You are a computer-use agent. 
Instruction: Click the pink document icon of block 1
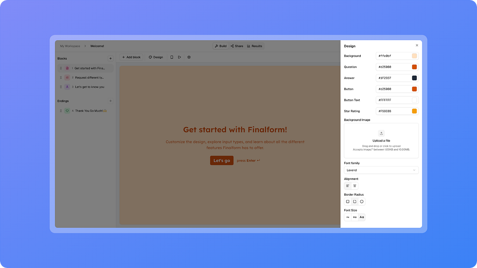(x=67, y=68)
